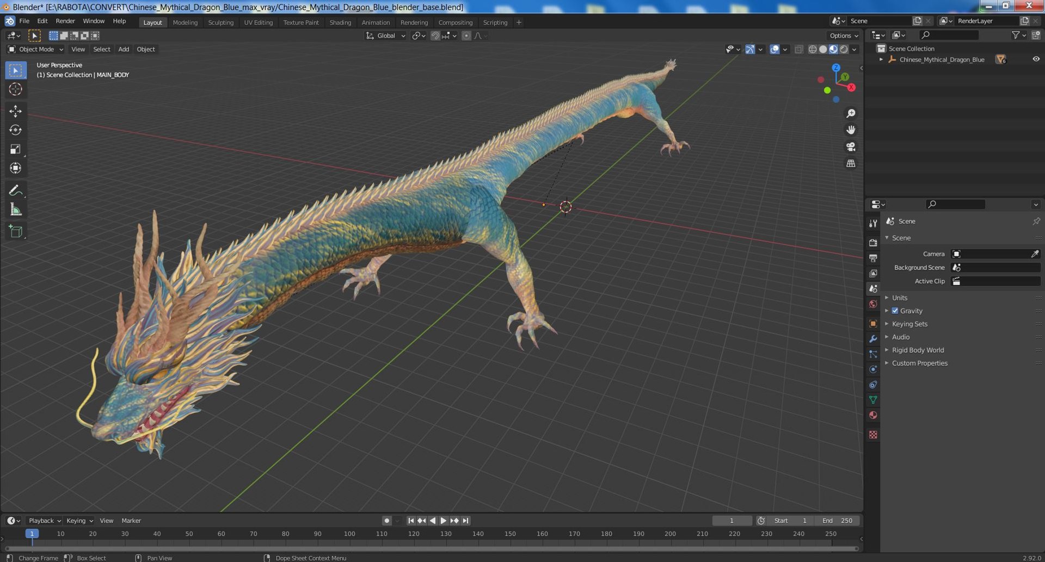Screen dimensions: 1045x562
Task: Select the Cursor tool in the toolbar
Action: [x=15, y=89]
